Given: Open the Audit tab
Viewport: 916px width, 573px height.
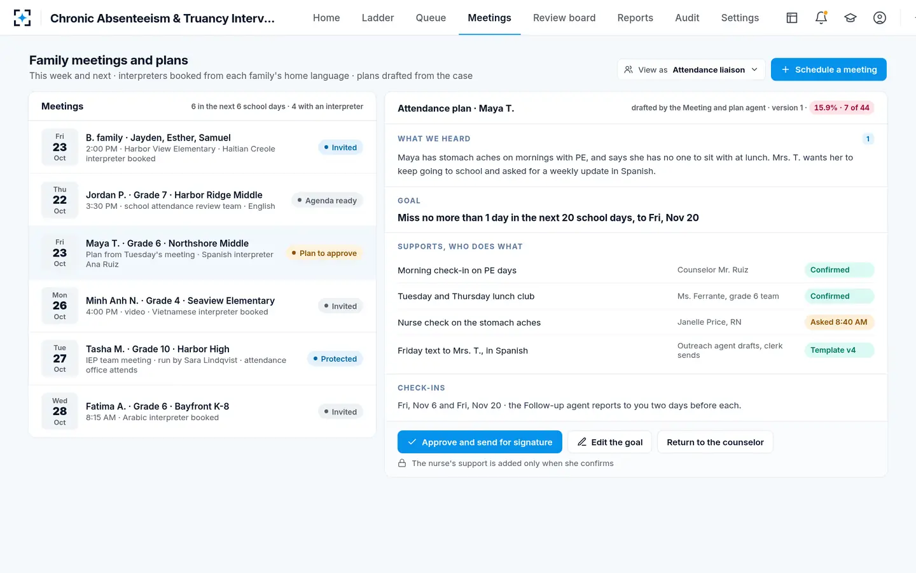Looking at the screenshot, I should pyautogui.click(x=687, y=18).
